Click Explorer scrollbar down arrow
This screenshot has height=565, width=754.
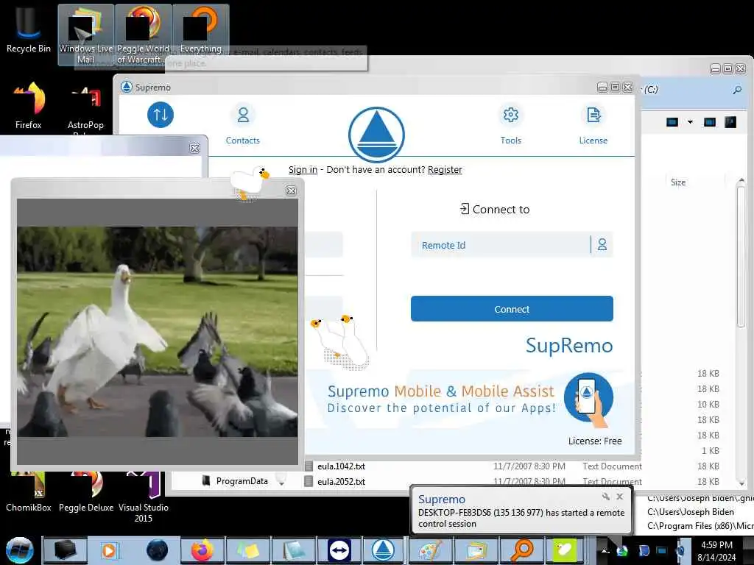741,483
